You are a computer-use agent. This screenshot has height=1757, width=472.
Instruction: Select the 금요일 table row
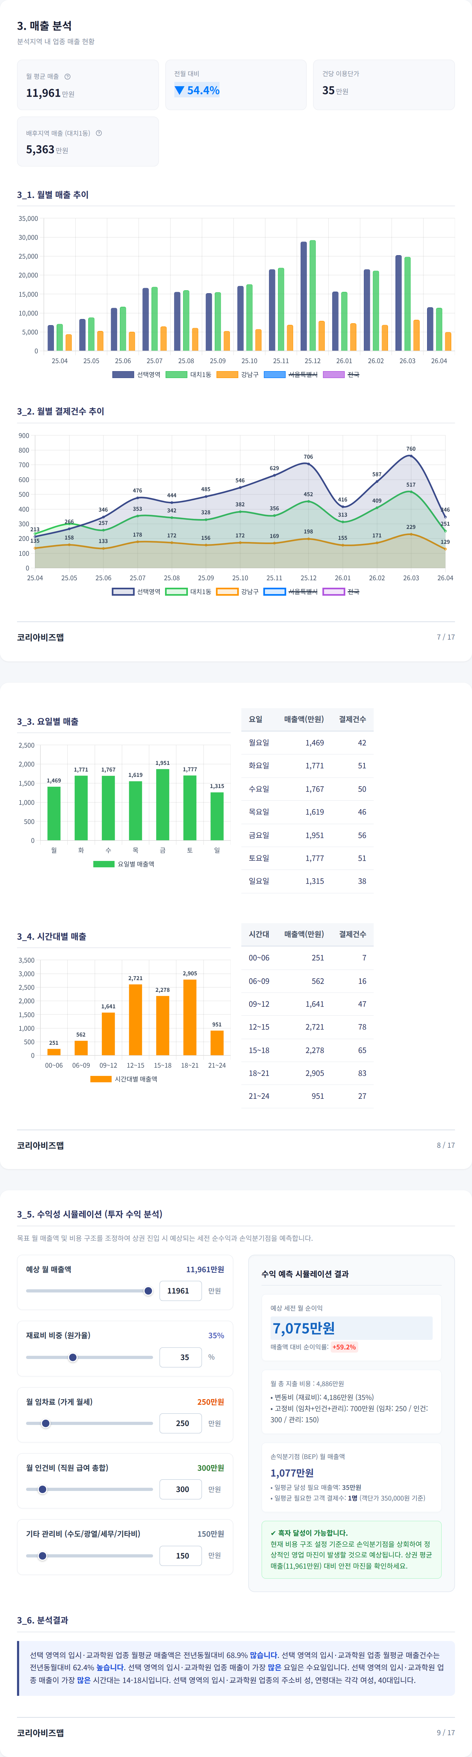pos(307,835)
